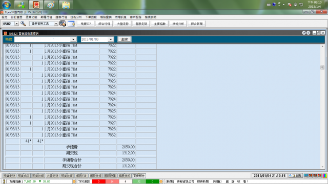The height and width of the screenshot is (184, 328).
Task: Open the 帳務查詢 menu
Action: point(106,17)
